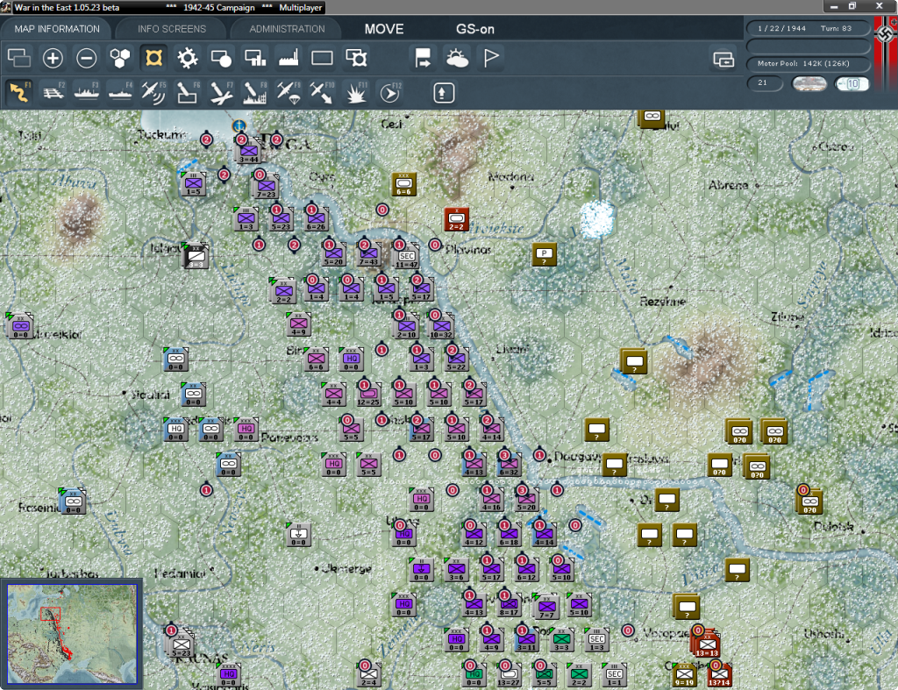This screenshot has width=898, height=690.
Task: Select the F1 move mode
Action: [19, 93]
